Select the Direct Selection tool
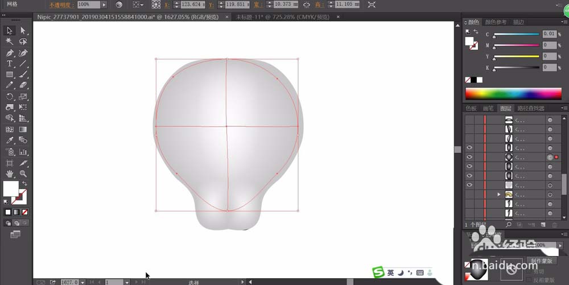Image resolution: width=569 pixels, height=285 pixels. click(x=23, y=31)
